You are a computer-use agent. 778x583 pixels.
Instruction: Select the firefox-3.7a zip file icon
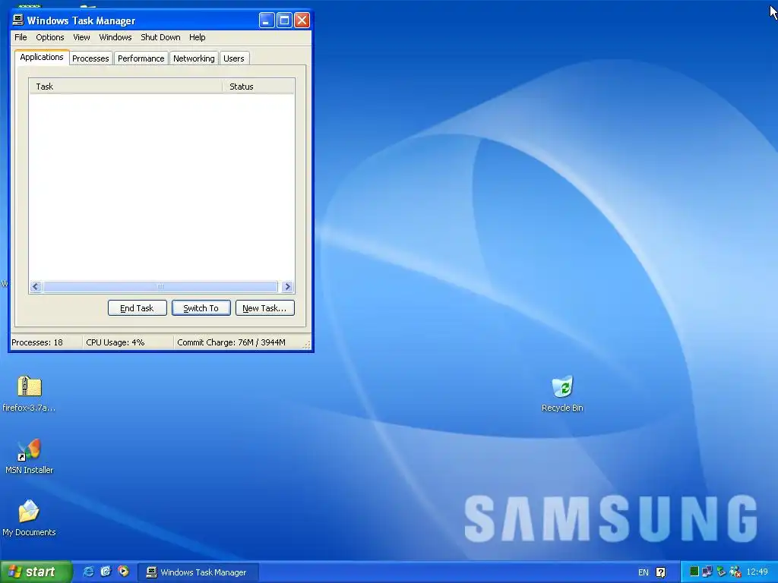click(x=30, y=394)
